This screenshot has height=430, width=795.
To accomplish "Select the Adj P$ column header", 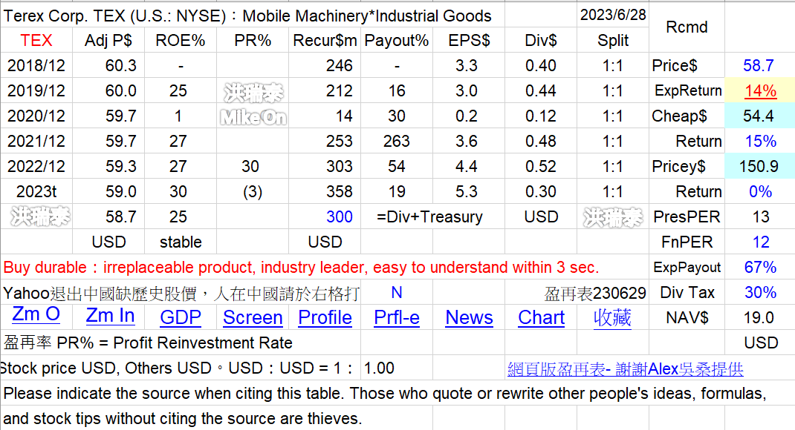I will [x=108, y=40].
